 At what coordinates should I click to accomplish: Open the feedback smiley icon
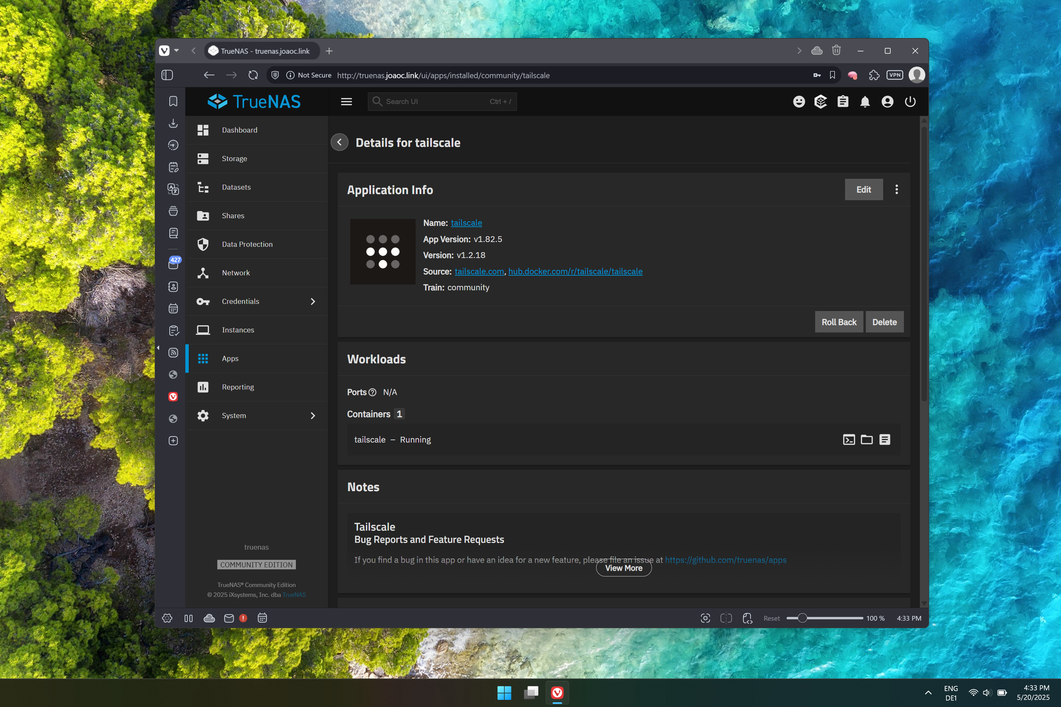tap(799, 102)
